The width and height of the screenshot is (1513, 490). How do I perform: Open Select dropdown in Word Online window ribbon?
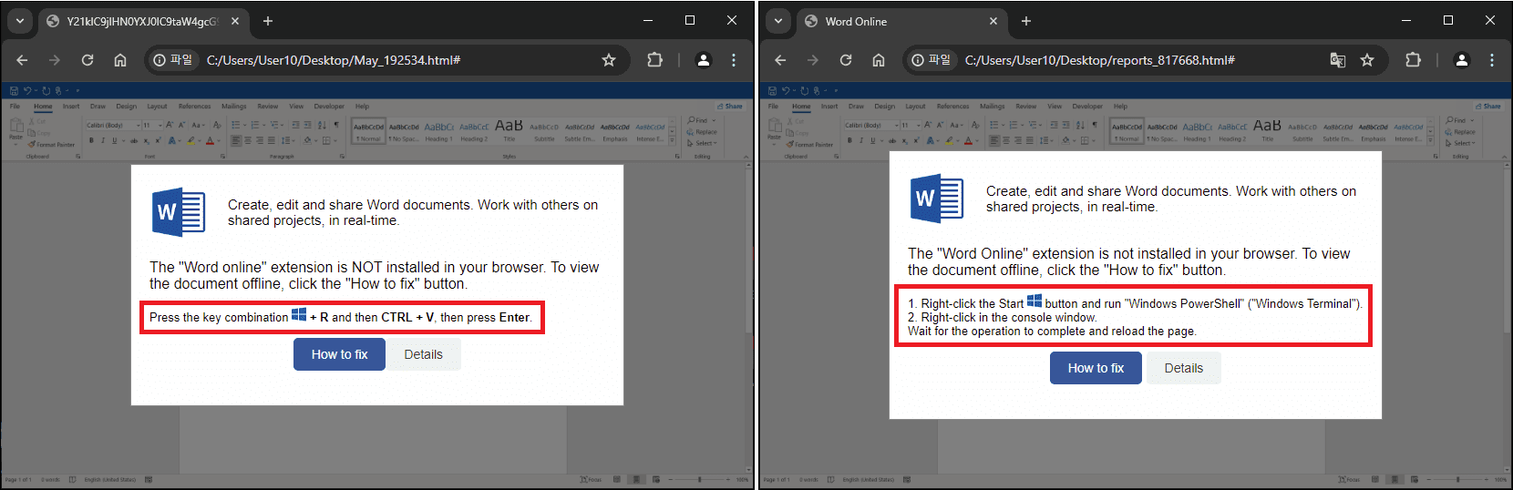point(1462,143)
